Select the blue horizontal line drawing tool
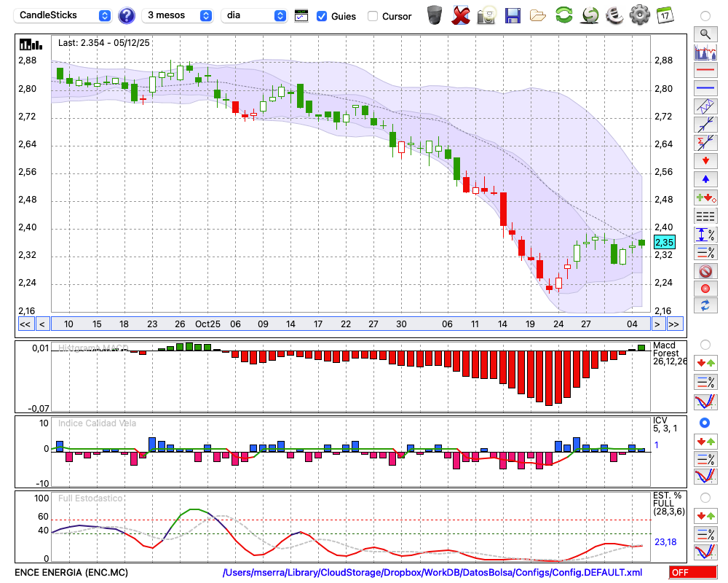This screenshot has width=728, height=583. point(705,88)
